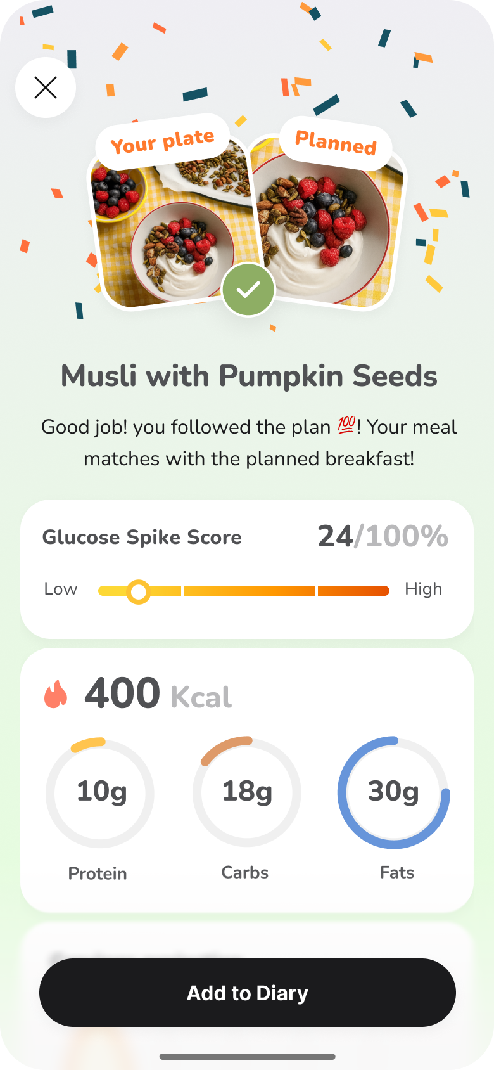Tap the Protein ring indicator
494x1070 pixels.
tap(99, 792)
